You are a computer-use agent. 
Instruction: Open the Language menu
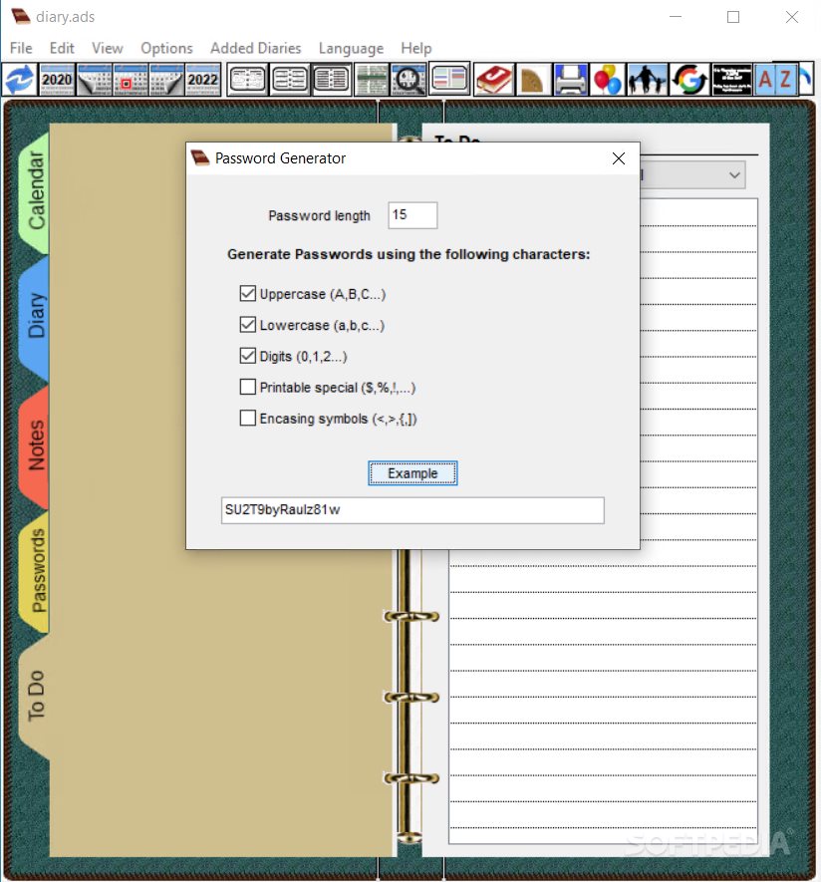pyautogui.click(x=351, y=48)
